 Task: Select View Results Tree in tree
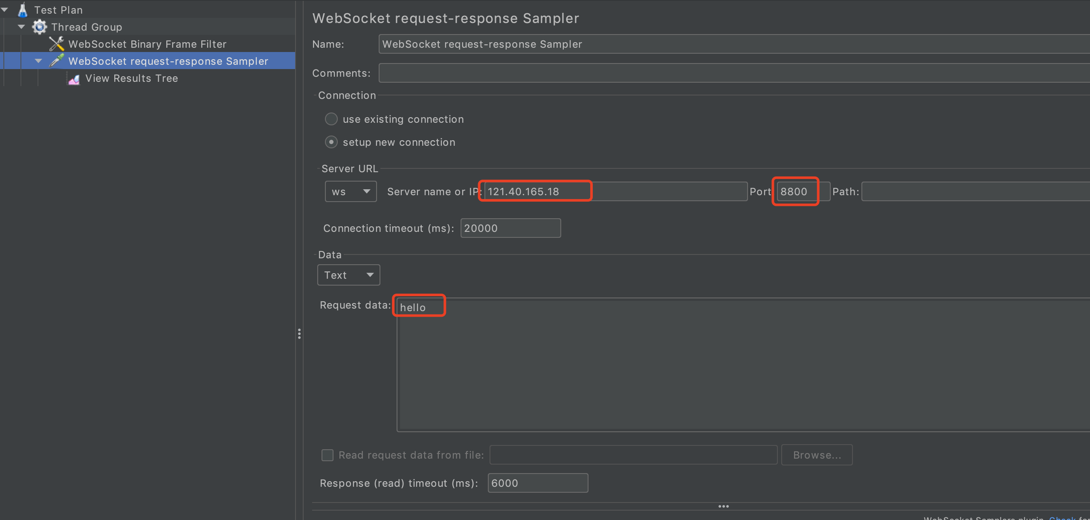(x=131, y=78)
